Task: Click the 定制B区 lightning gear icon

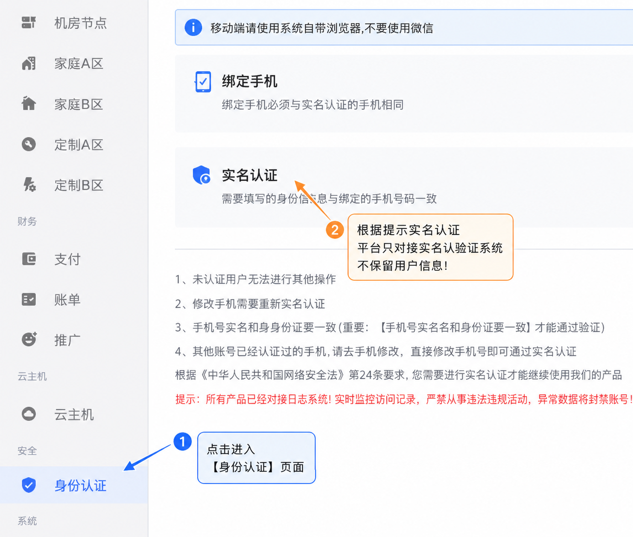Action: pos(29,185)
